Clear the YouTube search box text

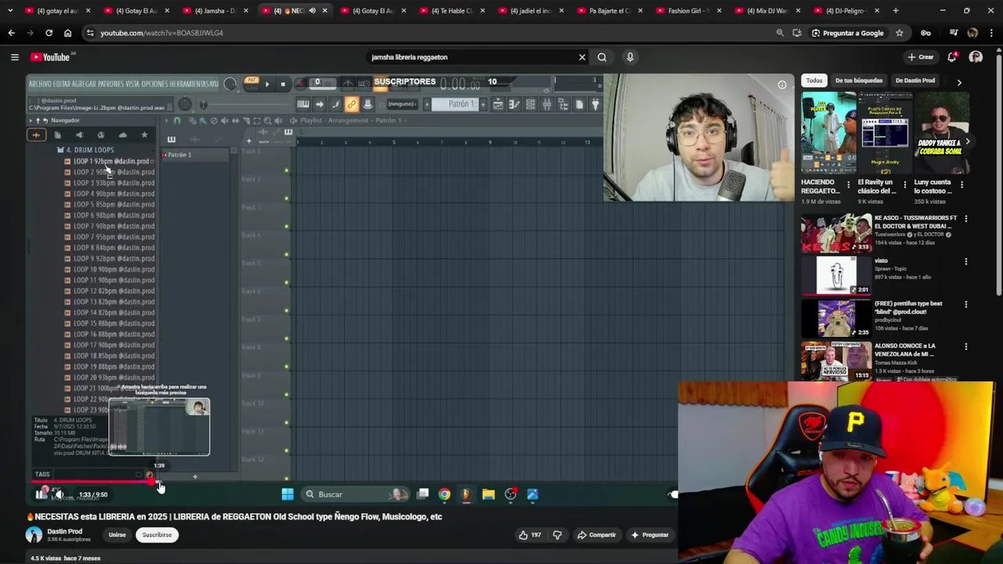coord(581,57)
